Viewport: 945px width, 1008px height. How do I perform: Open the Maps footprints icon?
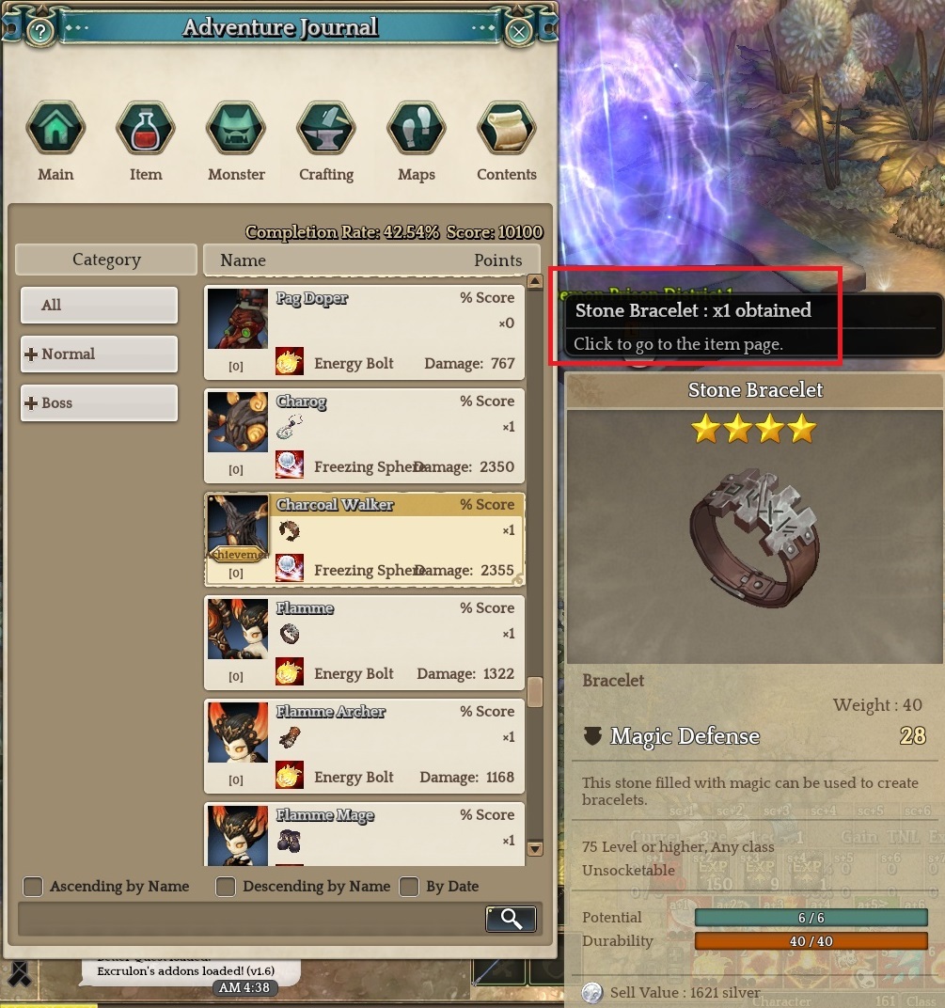(416, 128)
